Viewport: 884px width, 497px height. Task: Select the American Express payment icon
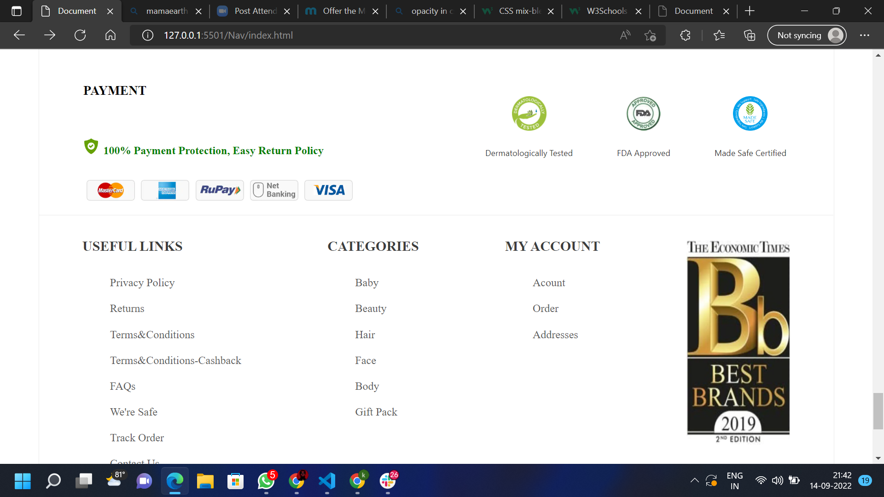[164, 190]
